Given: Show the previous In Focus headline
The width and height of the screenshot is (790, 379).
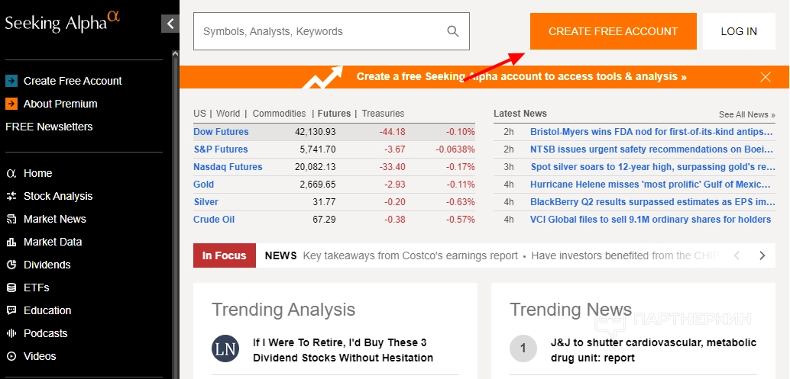Looking at the screenshot, I should pyautogui.click(x=737, y=255).
